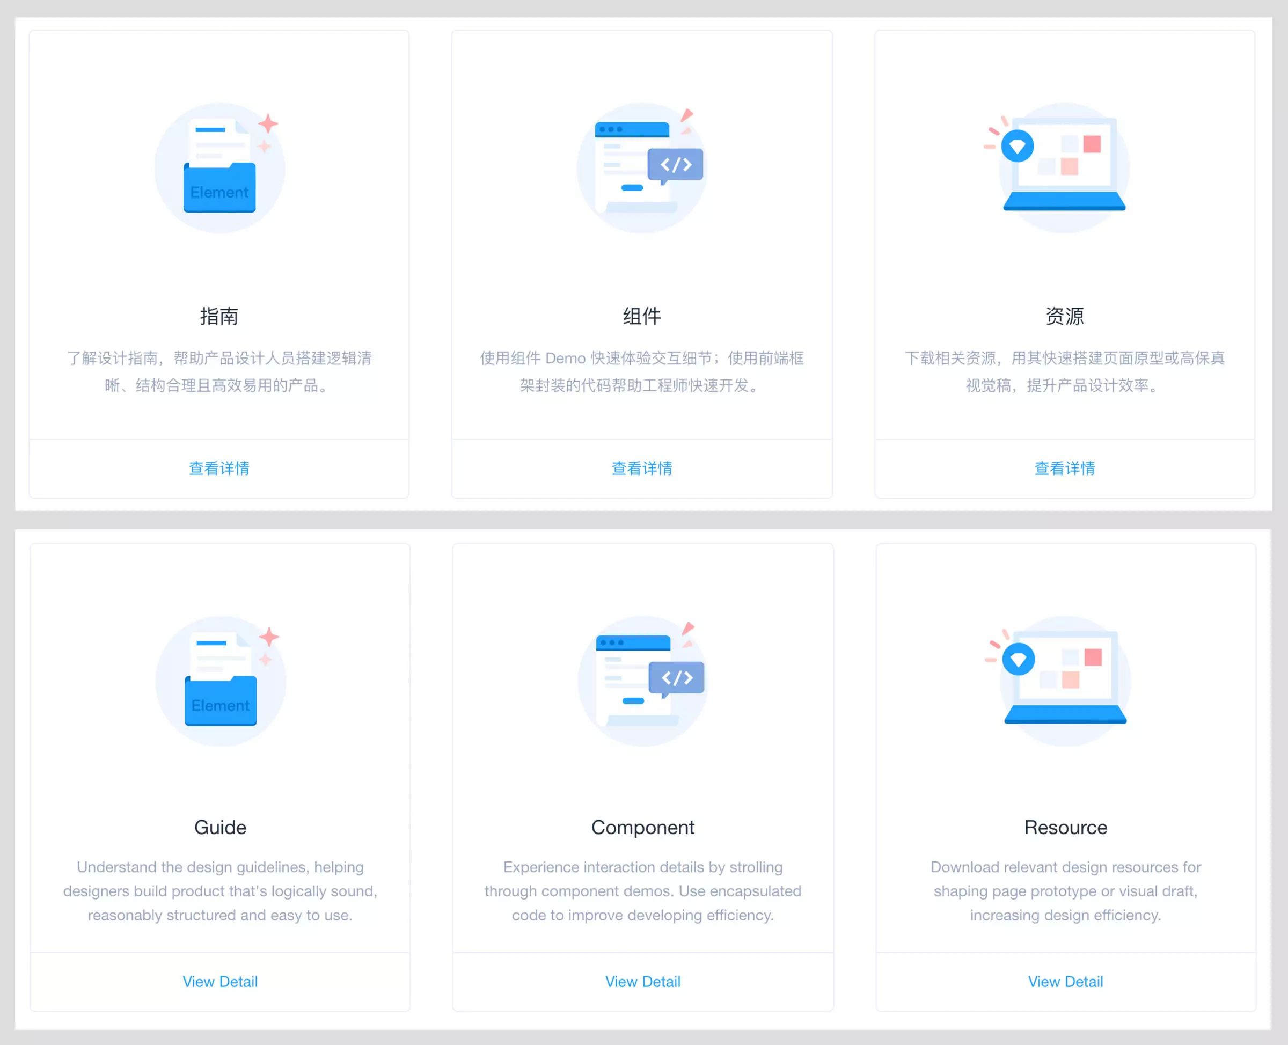Click the 资源 card Chinese description text

point(1065,371)
